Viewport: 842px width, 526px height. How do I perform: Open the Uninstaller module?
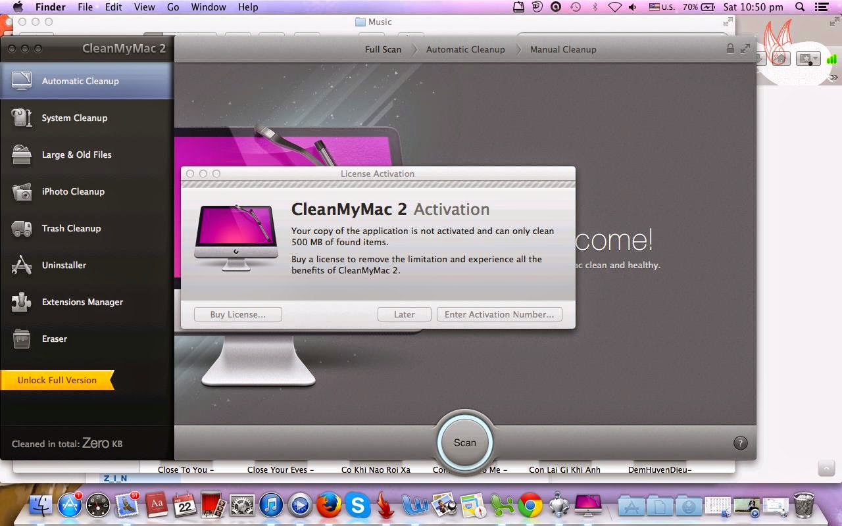tap(87, 265)
